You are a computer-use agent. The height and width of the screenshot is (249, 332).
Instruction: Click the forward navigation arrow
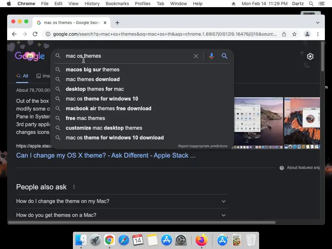pyautogui.click(x=25, y=34)
